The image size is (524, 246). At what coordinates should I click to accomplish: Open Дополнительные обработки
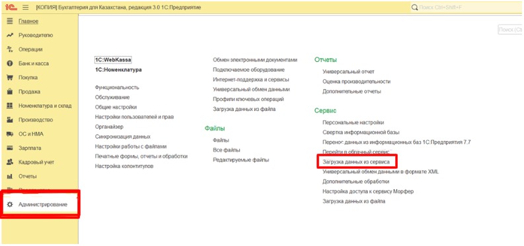pyautogui.click(x=356, y=181)
